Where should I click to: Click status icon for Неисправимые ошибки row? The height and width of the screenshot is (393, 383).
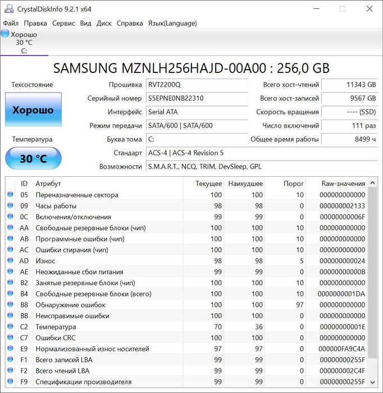(10, 316)
